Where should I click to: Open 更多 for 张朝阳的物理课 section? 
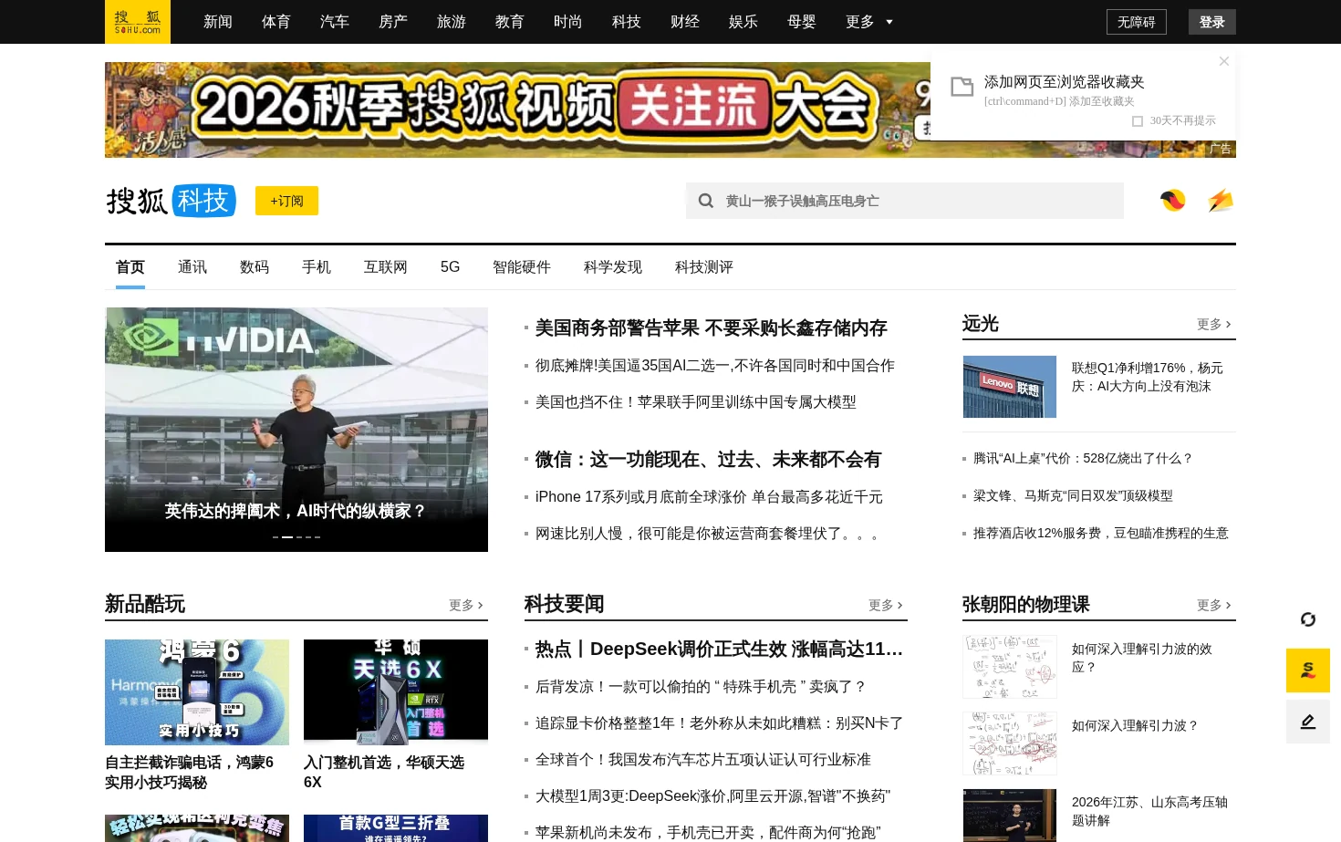(1214, 605)
